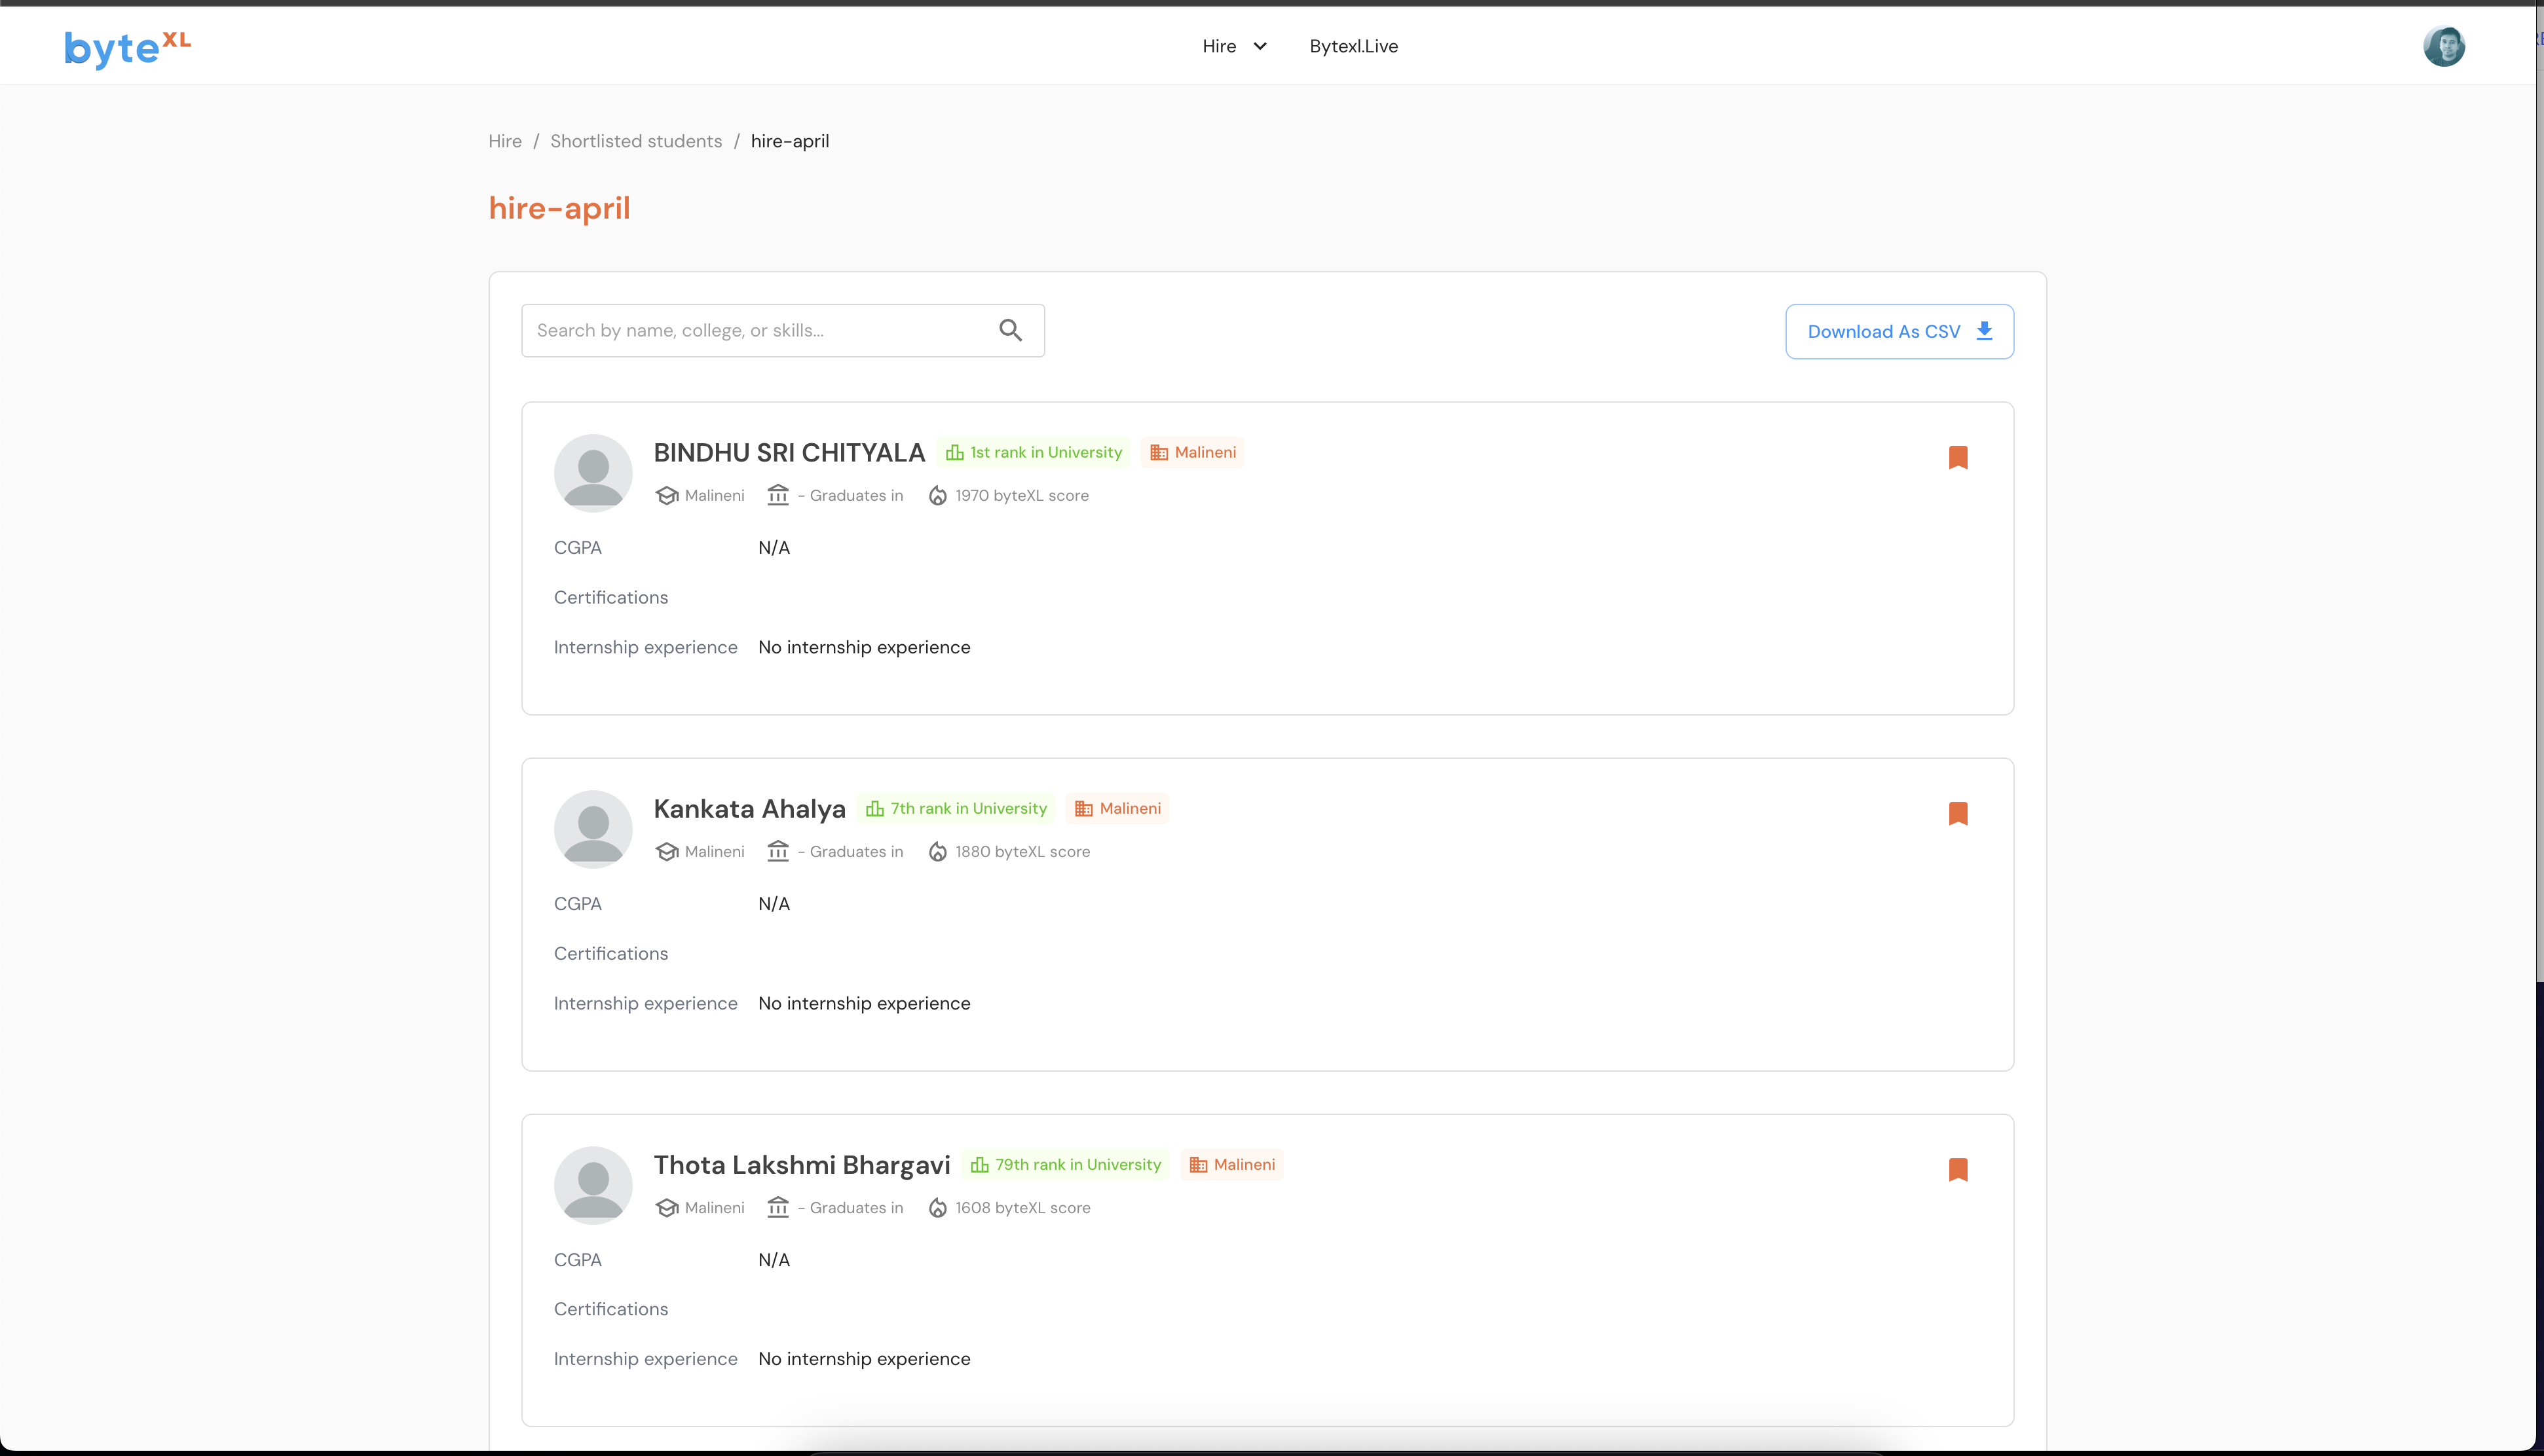The width and height of the screenshot is (2544, 1456).
Task: Open Kankata Ahalya's name
Action: (749, 808)
